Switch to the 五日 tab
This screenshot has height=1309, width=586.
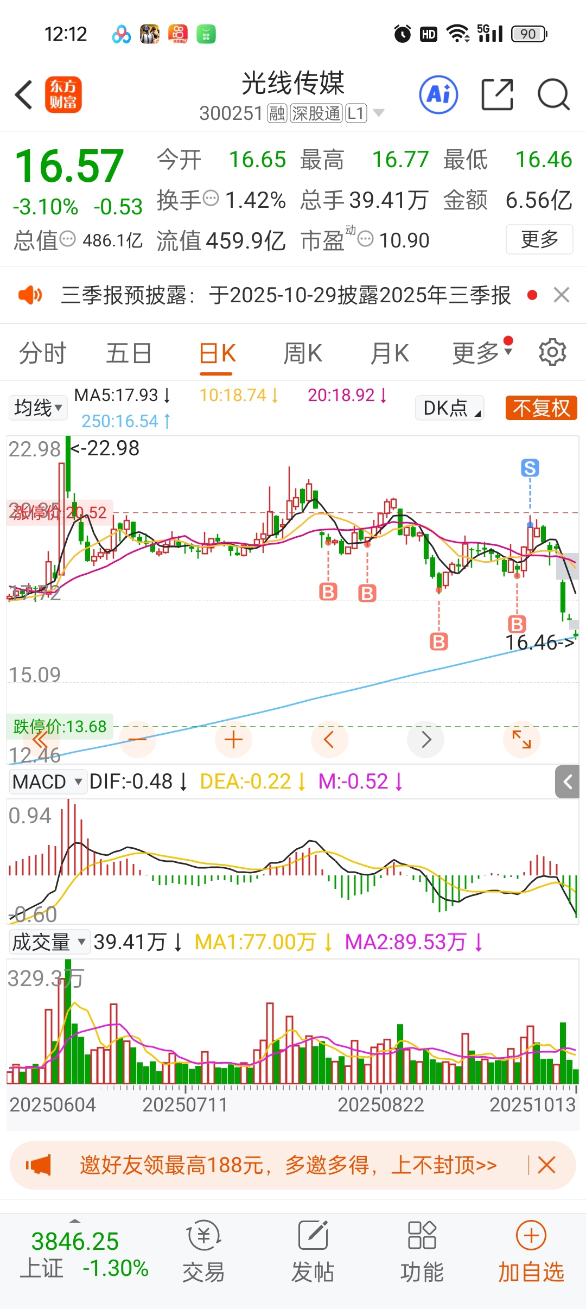(x=129, y=353)
